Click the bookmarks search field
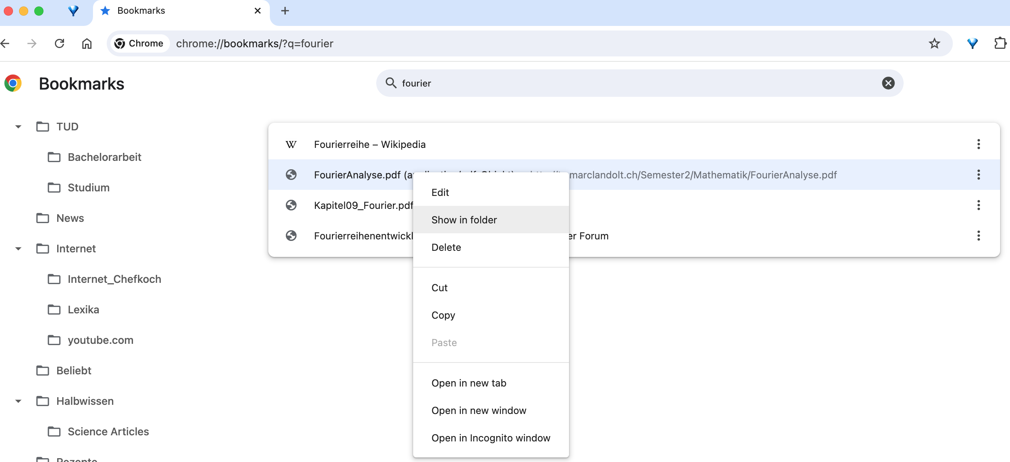Screen dimensions: 1010x462 (627, 83)
